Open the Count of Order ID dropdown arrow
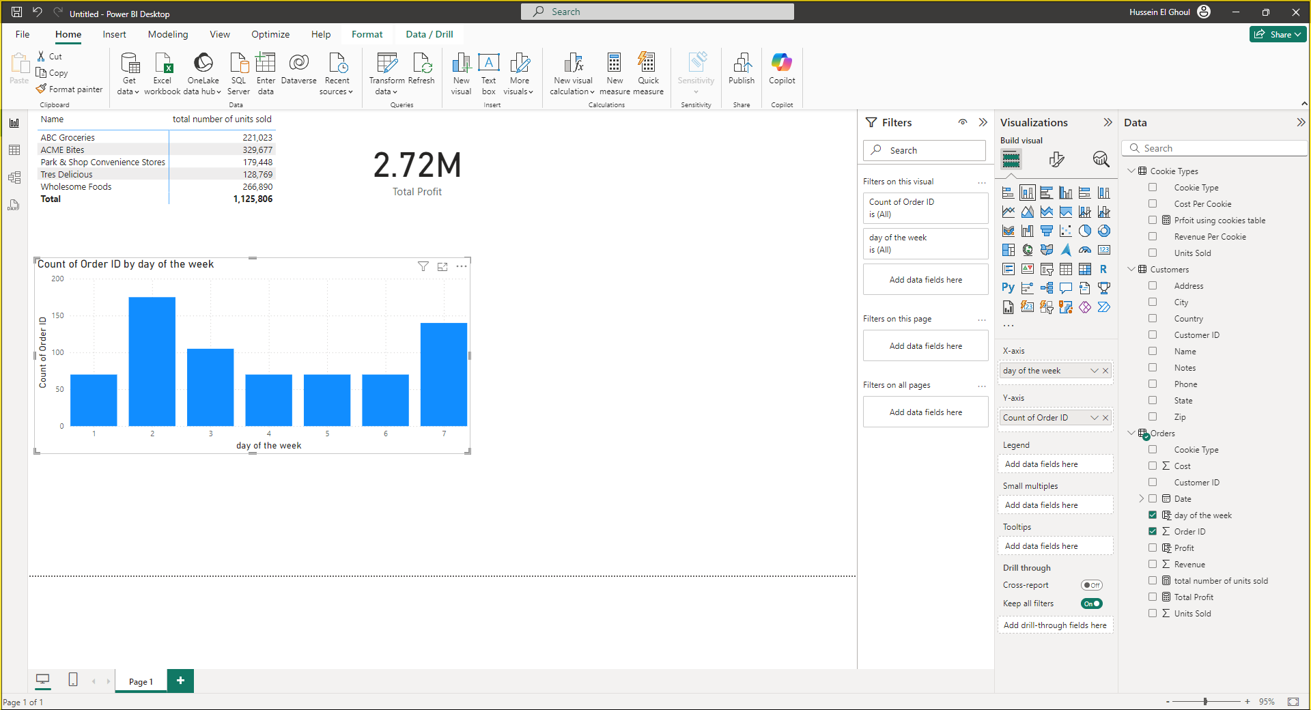This screenshot has width=1311, height=710. 1095,418
